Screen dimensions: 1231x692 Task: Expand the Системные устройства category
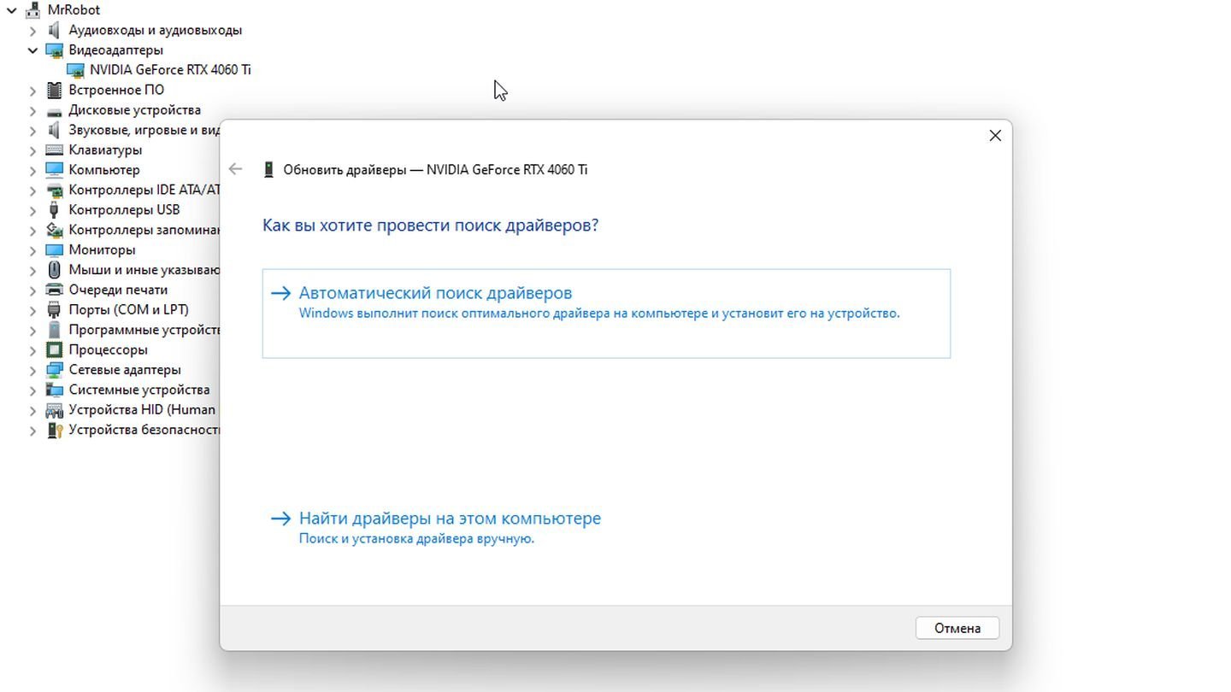coord(32,390)
